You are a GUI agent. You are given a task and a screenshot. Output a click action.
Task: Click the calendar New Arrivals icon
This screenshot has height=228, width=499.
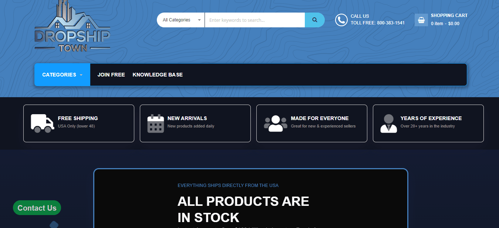(x=156, y=123)
